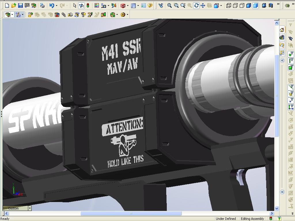295x221 pixels.
Task: Click the vertical scrollbar down arrow
Action: point(277,209)
